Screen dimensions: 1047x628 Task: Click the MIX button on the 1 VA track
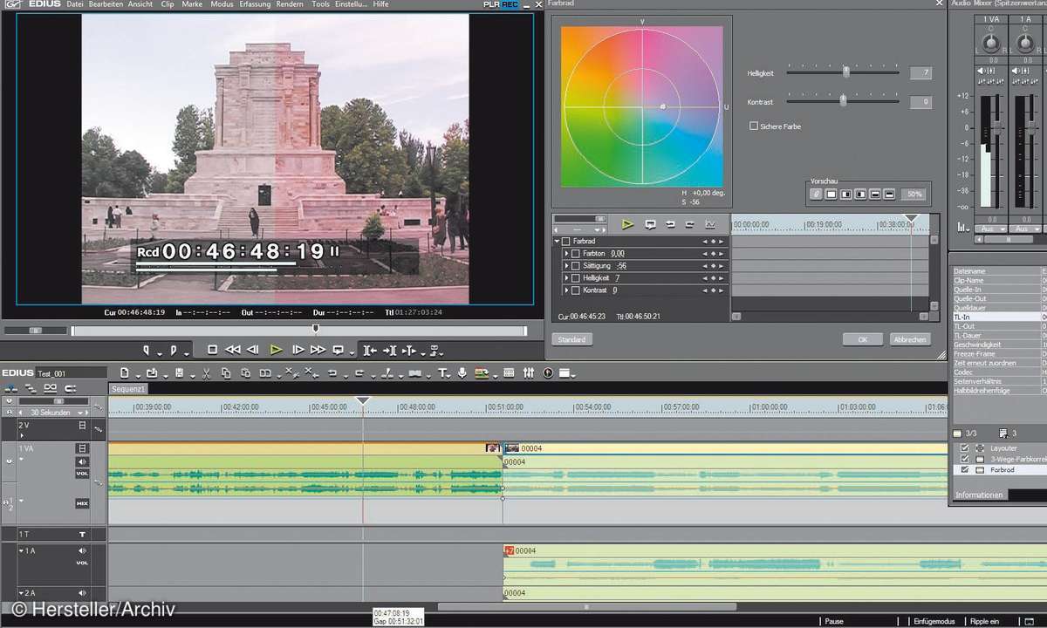coord(82,503)
